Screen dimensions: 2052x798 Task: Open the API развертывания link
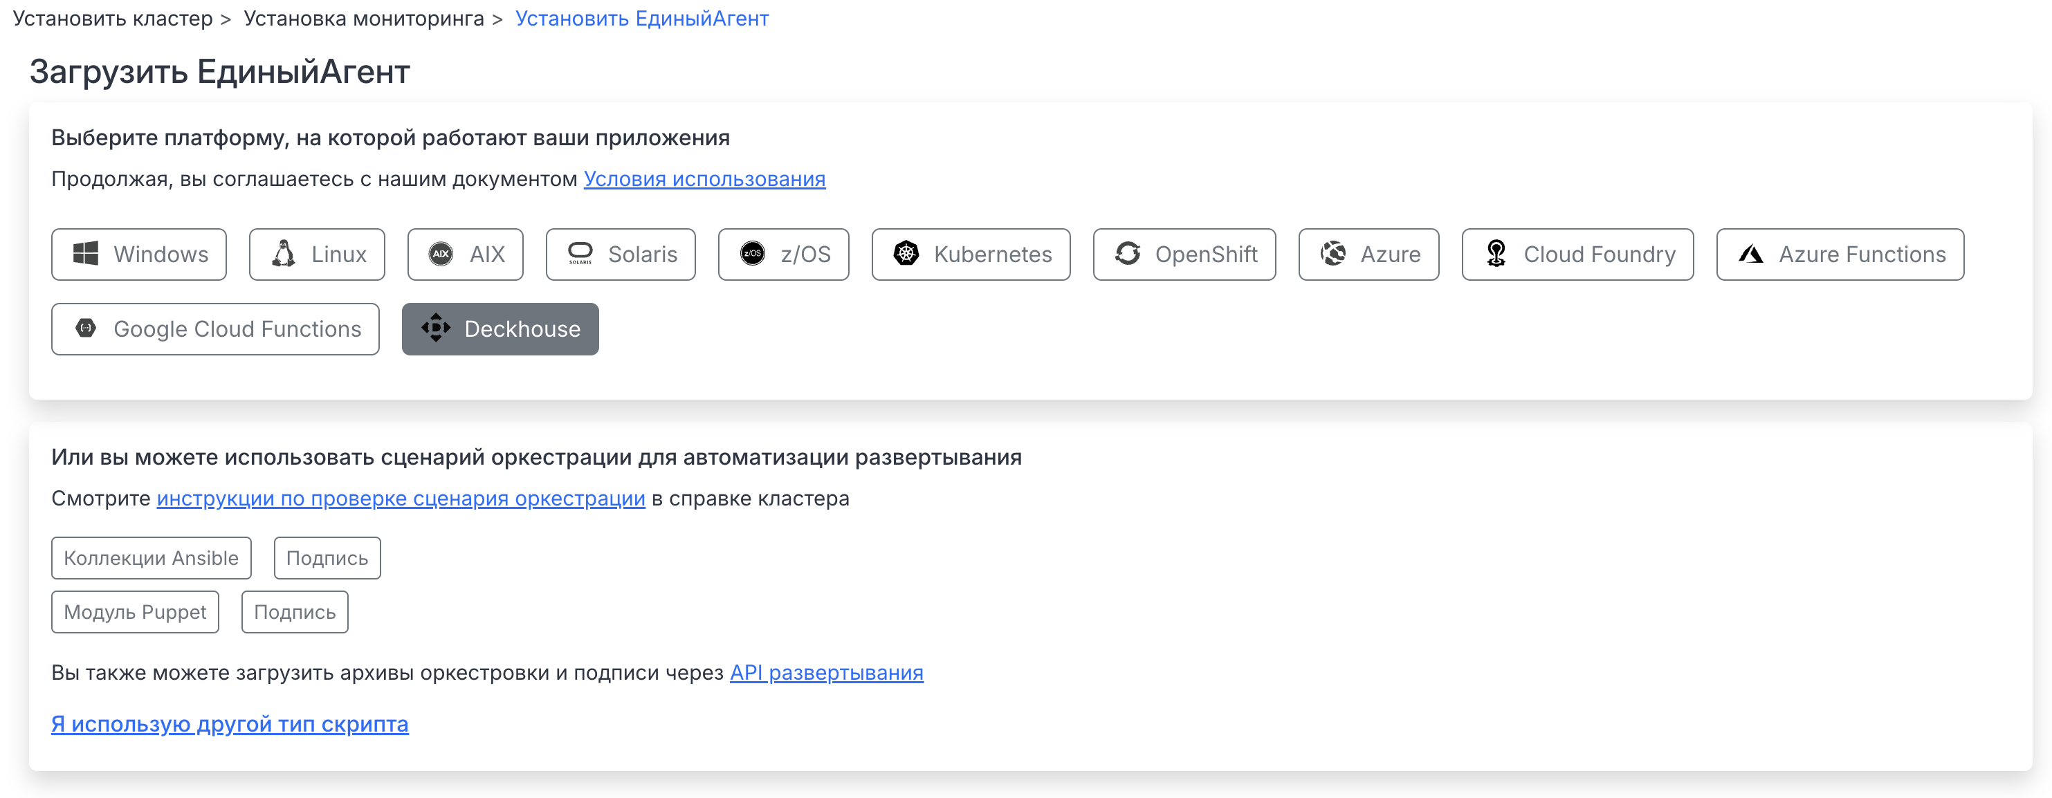tap(826, 672)
